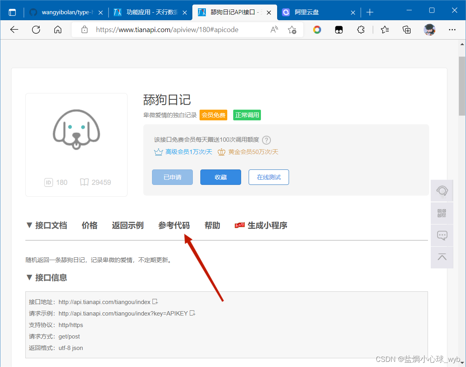466x367 pixels.
Task: Click the 会员免费 orange badge
Action: [213, 115]
